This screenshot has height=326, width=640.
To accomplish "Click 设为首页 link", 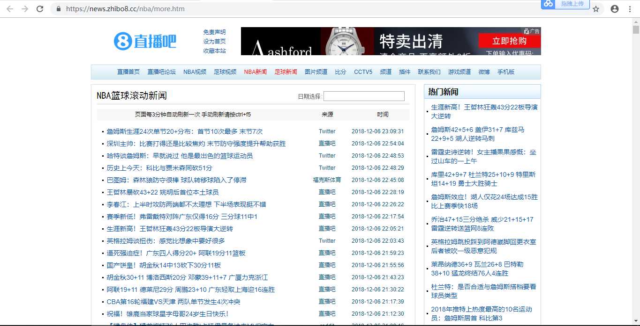I will pos(214,42).
